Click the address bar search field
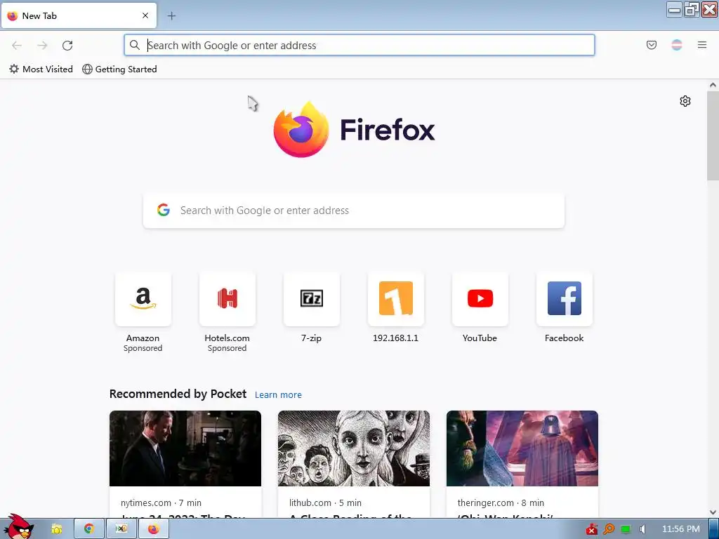This screenshot has height=539, width=719. tap(359, 45)
